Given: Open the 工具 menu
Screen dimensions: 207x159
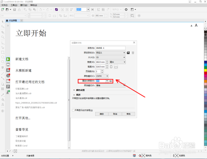Looking at the screenshot, I should pos(14,5).
